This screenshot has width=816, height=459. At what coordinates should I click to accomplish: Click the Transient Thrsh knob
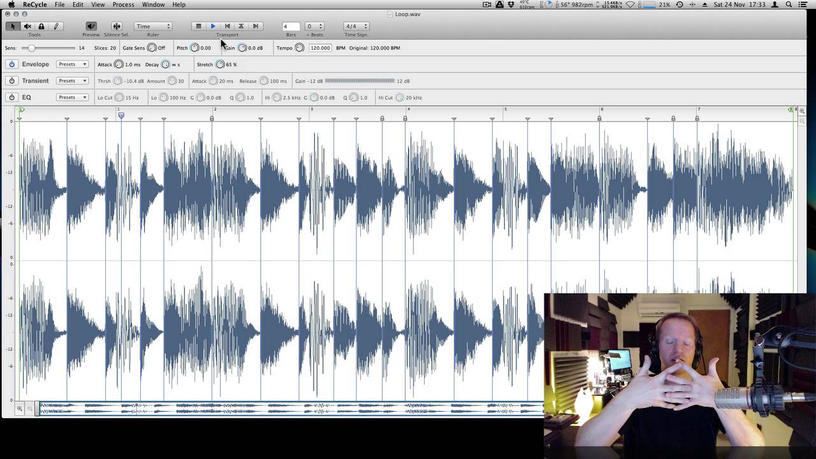coord(118,81)
